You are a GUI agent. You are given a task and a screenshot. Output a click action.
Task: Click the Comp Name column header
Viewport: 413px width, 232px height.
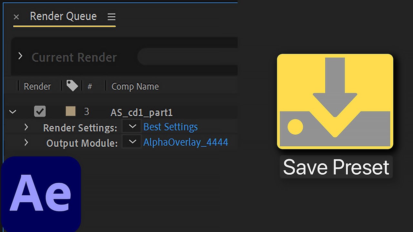click(x=135, y=86)
